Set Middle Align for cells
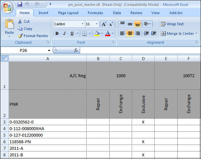201x159 pixels. [130, 24]
